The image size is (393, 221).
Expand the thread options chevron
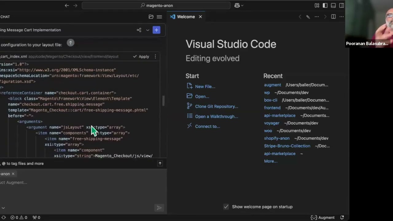(148, 30)
